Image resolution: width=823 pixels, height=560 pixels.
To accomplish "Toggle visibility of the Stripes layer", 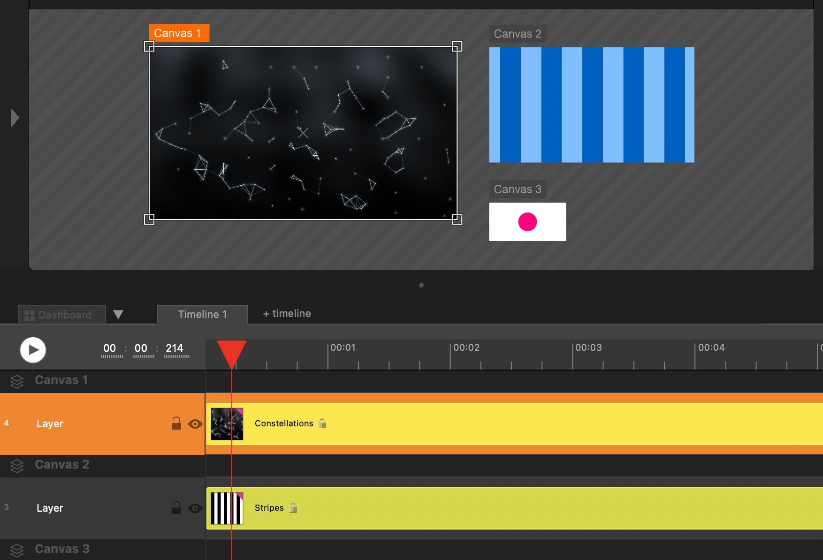I will point(195,508).
